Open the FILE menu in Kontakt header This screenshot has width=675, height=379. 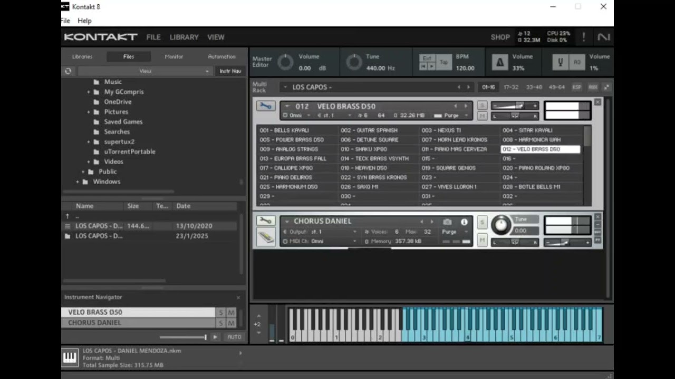(x=153, y=37)
